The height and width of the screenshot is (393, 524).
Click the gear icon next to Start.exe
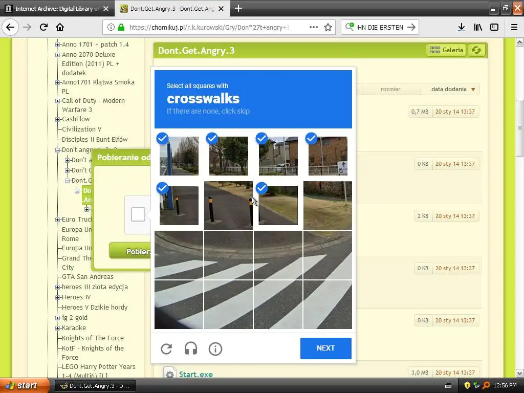(x=170, y=374)
